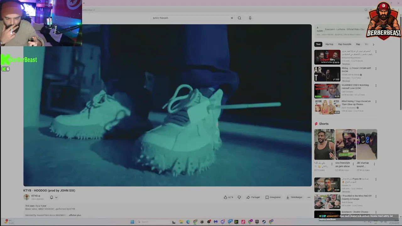Open Malwarebytes from the taskbar
402x226 pixels.
[216, 222]
